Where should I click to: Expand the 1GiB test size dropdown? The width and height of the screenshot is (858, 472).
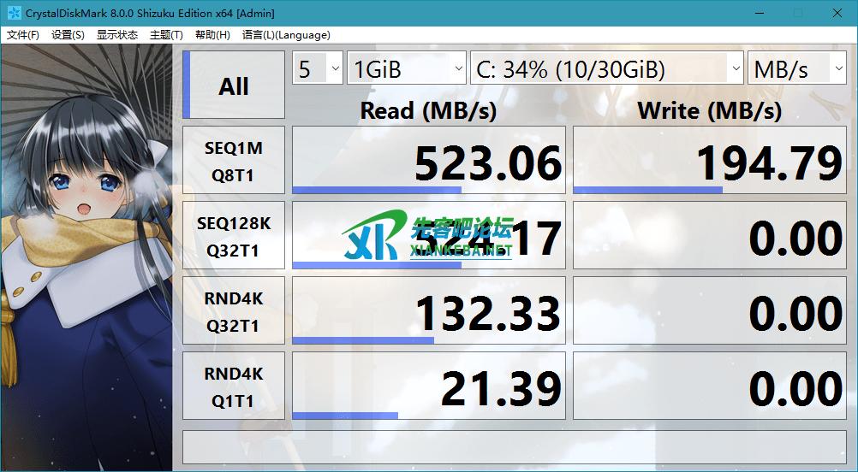[406, 69]
